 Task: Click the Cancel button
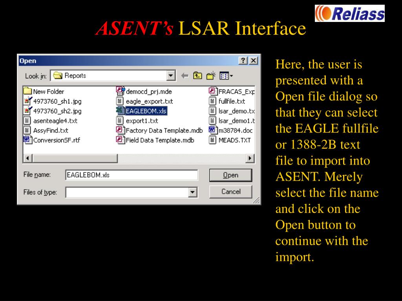[x=230, y=192]
